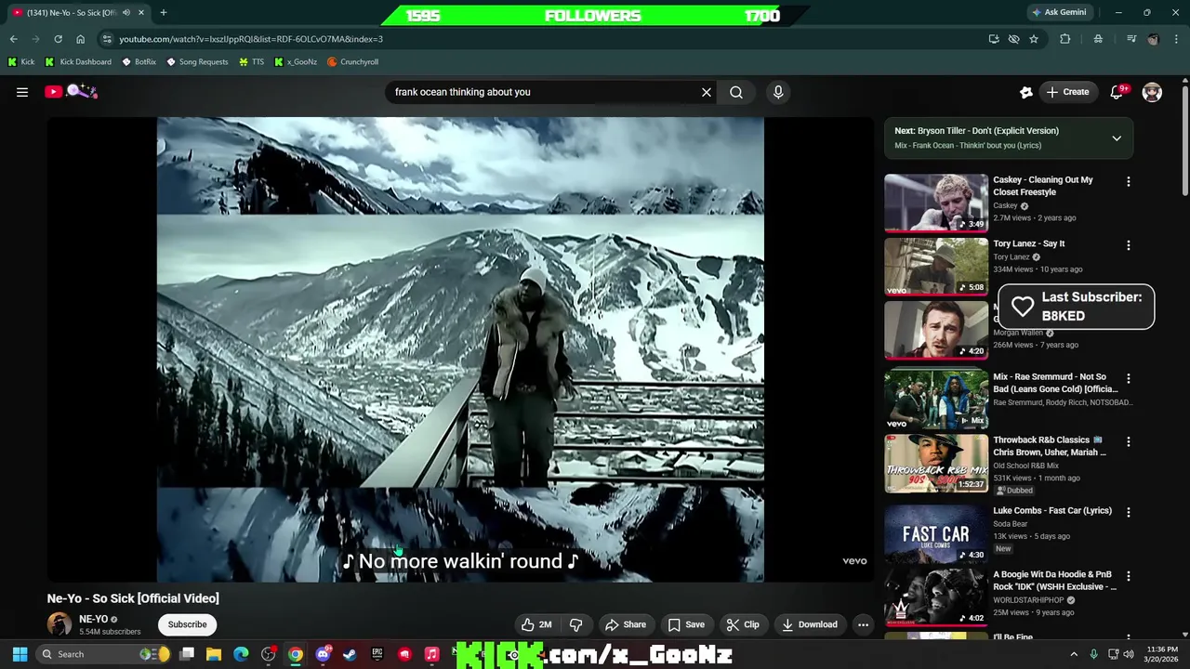Click the browser home button

[x=80, y=39]
